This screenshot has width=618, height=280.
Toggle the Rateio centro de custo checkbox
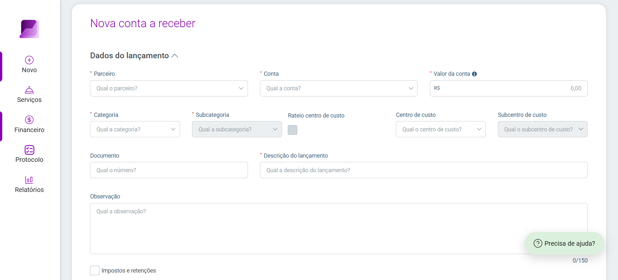point(292,130)
